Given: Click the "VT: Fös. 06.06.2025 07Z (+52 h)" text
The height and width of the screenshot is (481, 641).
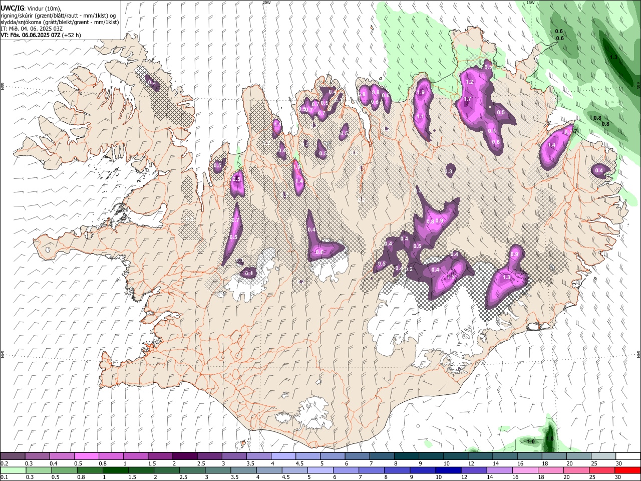Looking at the screenshot, I should (41, 35).
